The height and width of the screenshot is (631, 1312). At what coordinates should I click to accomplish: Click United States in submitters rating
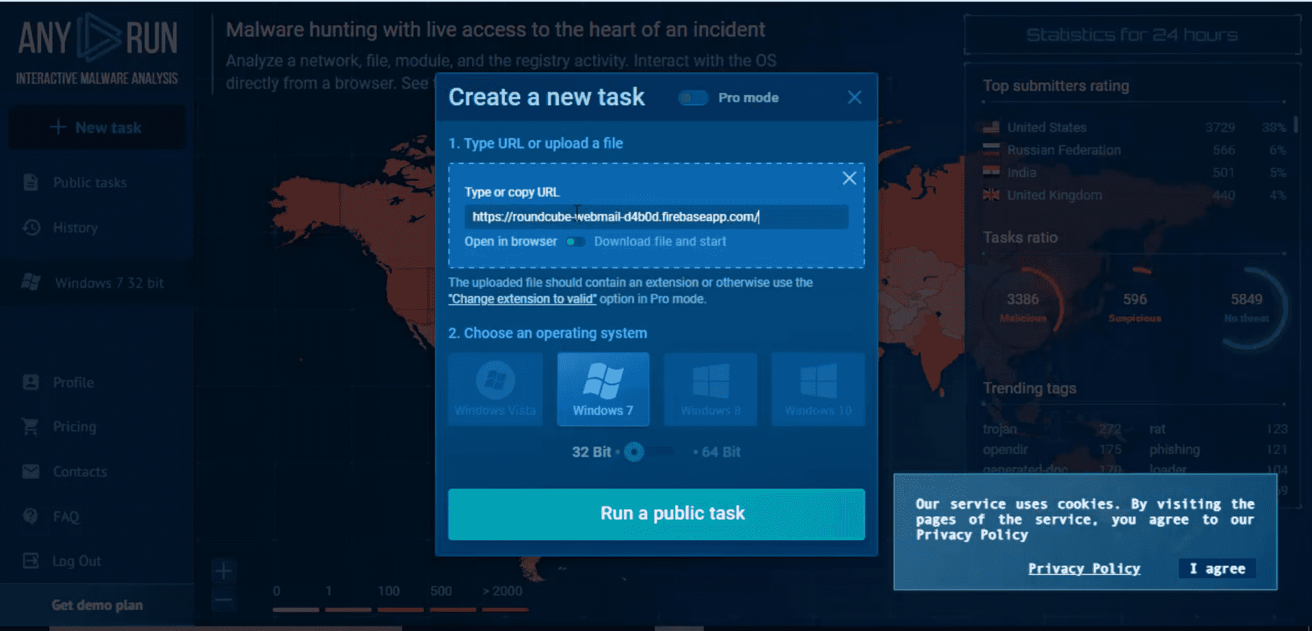point(1047,127)
